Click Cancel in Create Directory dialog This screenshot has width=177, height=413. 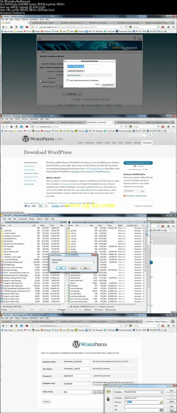point(73,268)
